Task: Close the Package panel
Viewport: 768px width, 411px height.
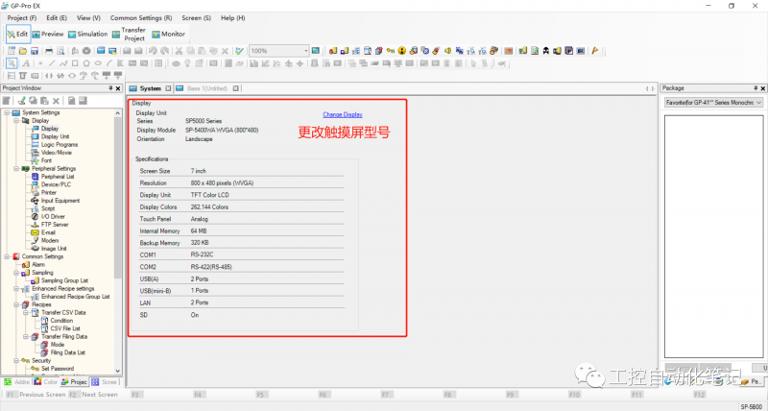Action: (x=762, y=88)
